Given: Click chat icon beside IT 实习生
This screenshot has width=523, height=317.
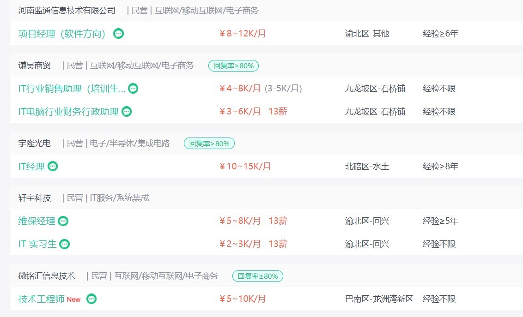Looking at the screenshot, I should (65, 244).
